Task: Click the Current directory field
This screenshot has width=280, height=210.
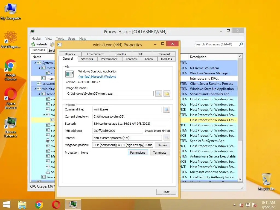Action: pyautogui.click(x=131, y=116)
